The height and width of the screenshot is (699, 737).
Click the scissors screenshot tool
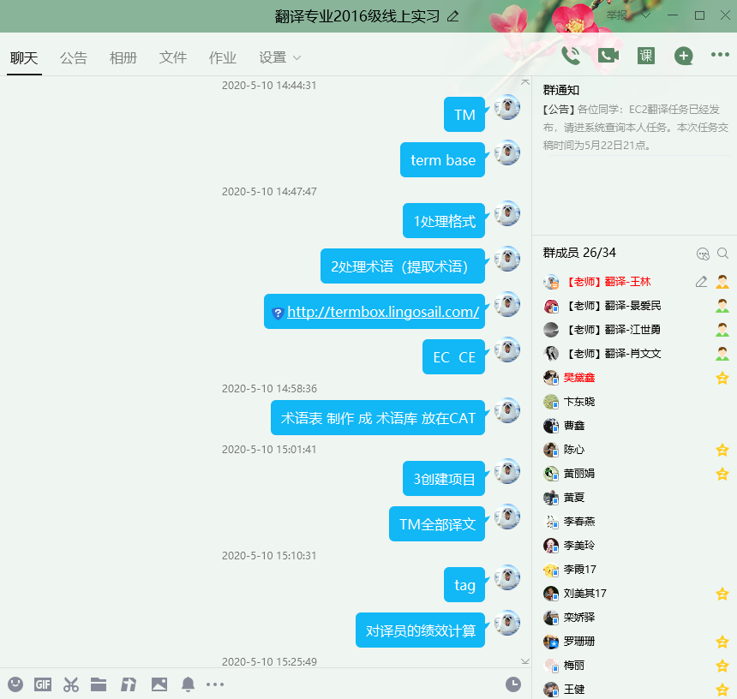click(x=71, y=684)
